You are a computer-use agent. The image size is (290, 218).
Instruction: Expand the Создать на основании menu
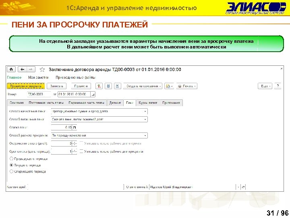(143, 86)
